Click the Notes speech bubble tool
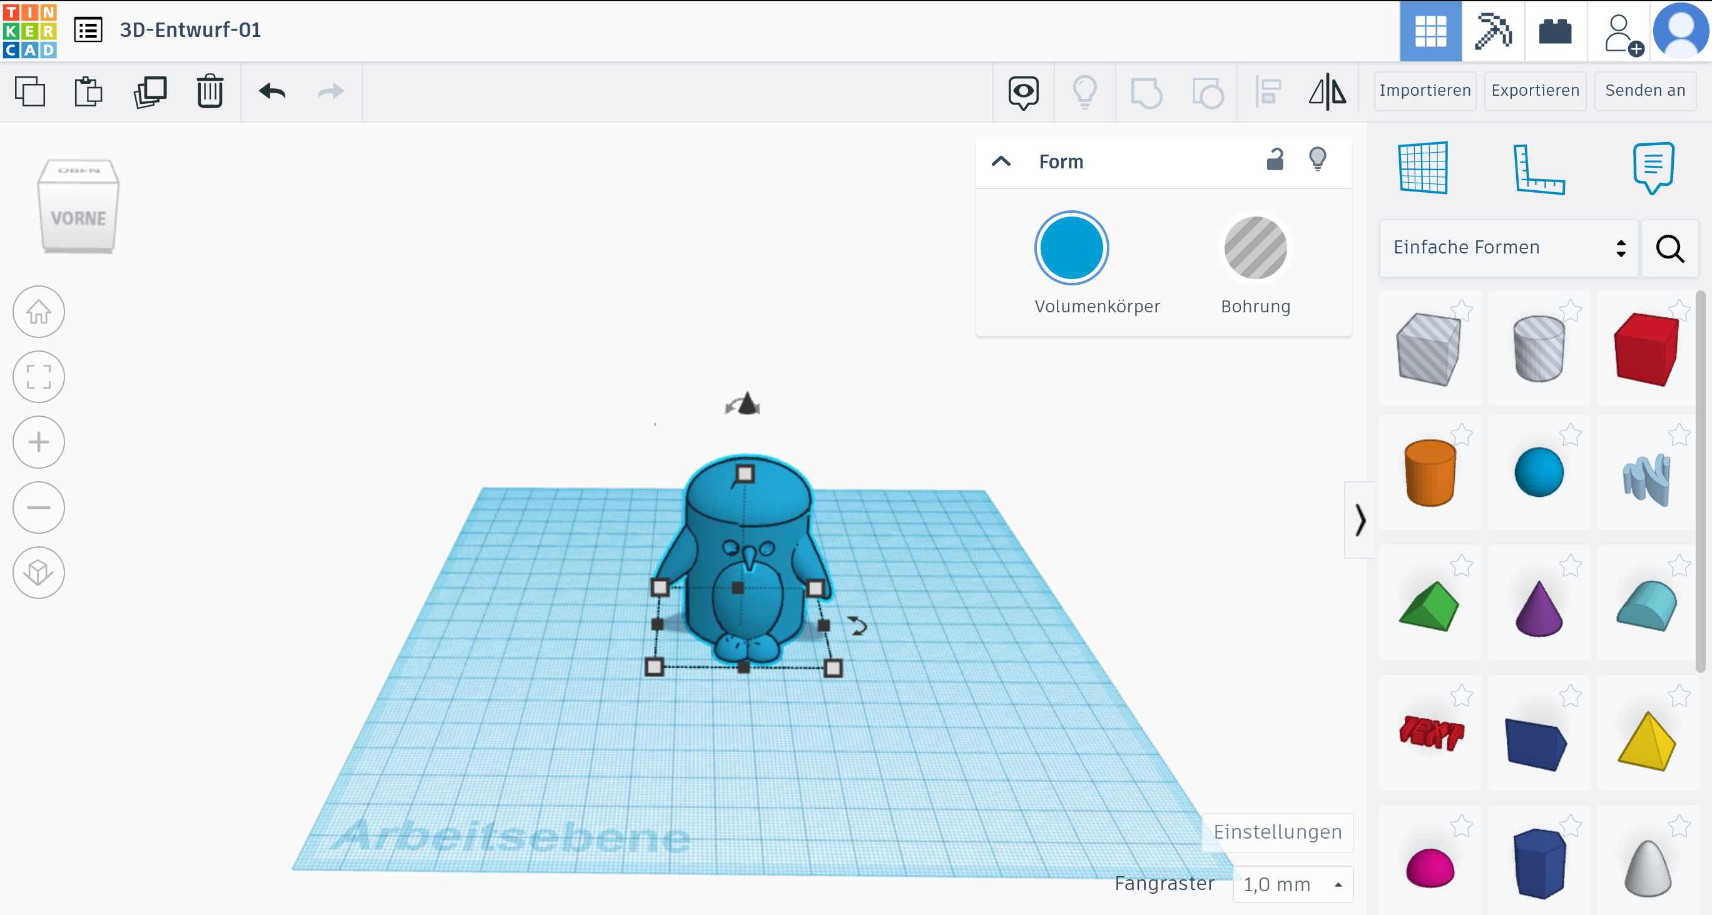This screenshot has width=1712, height=915. (x=1653, y=168)
